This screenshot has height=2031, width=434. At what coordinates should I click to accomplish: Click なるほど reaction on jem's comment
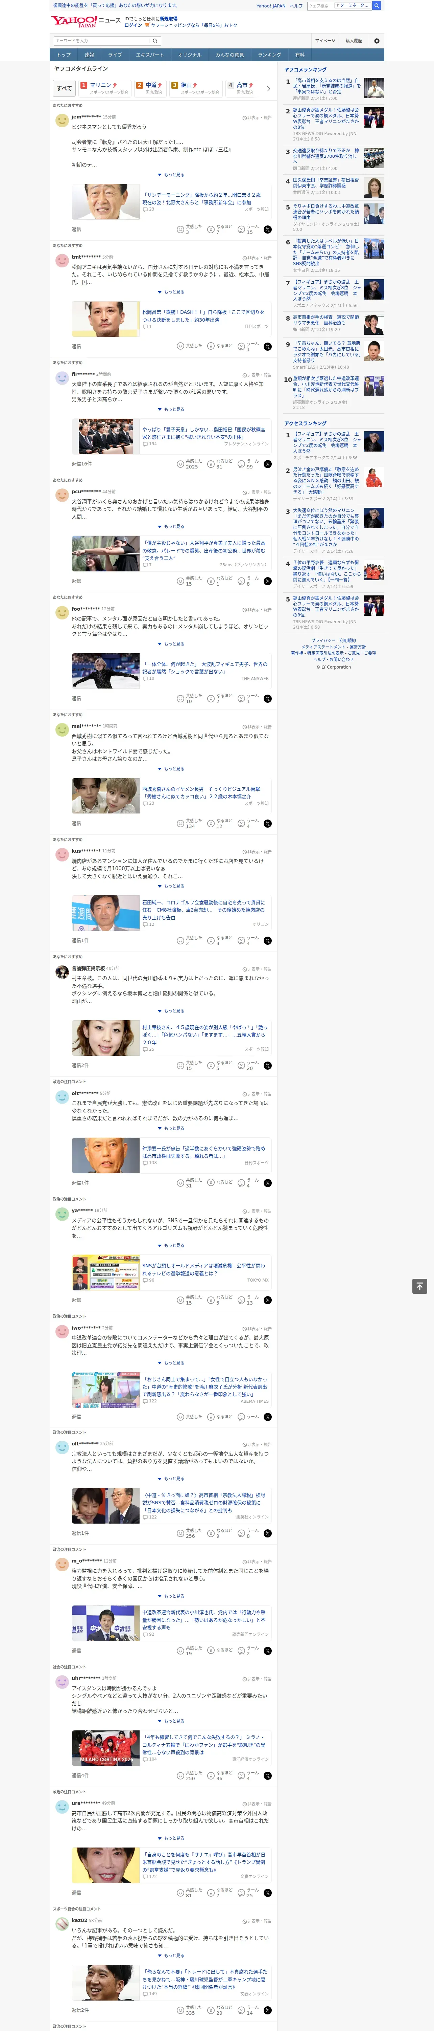tap(220, 230)
